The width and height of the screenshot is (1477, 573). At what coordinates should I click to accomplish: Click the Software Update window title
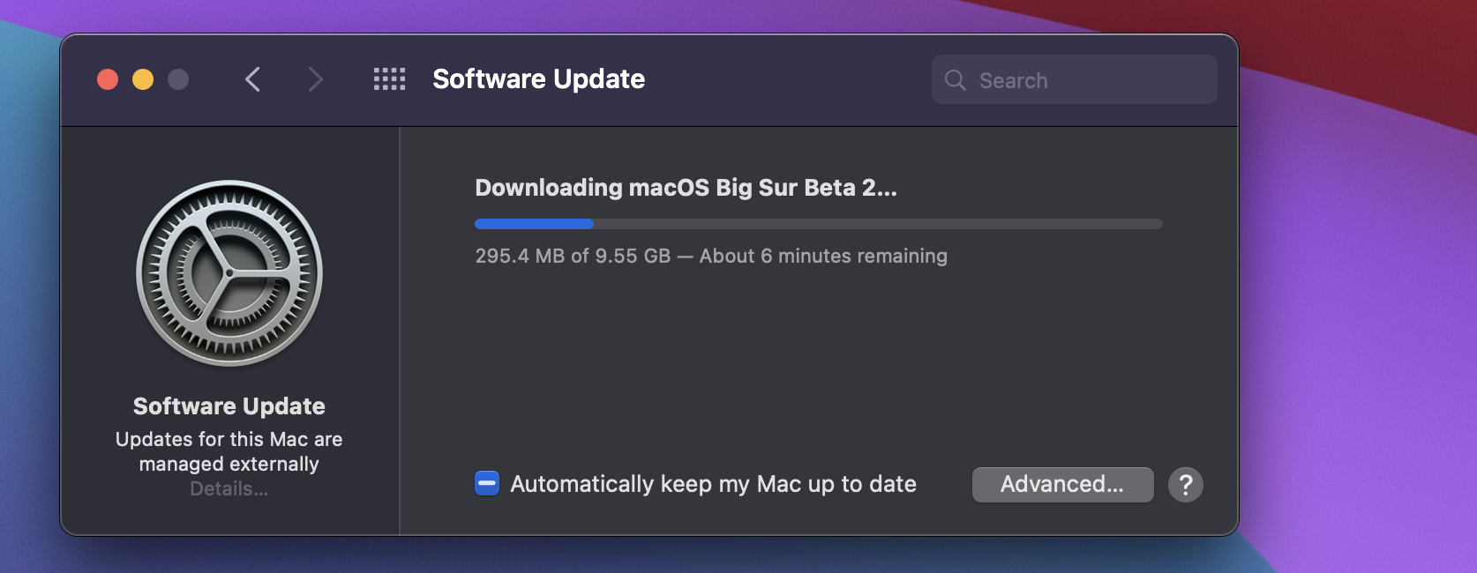pyautogui.click(x=538, y=79)
